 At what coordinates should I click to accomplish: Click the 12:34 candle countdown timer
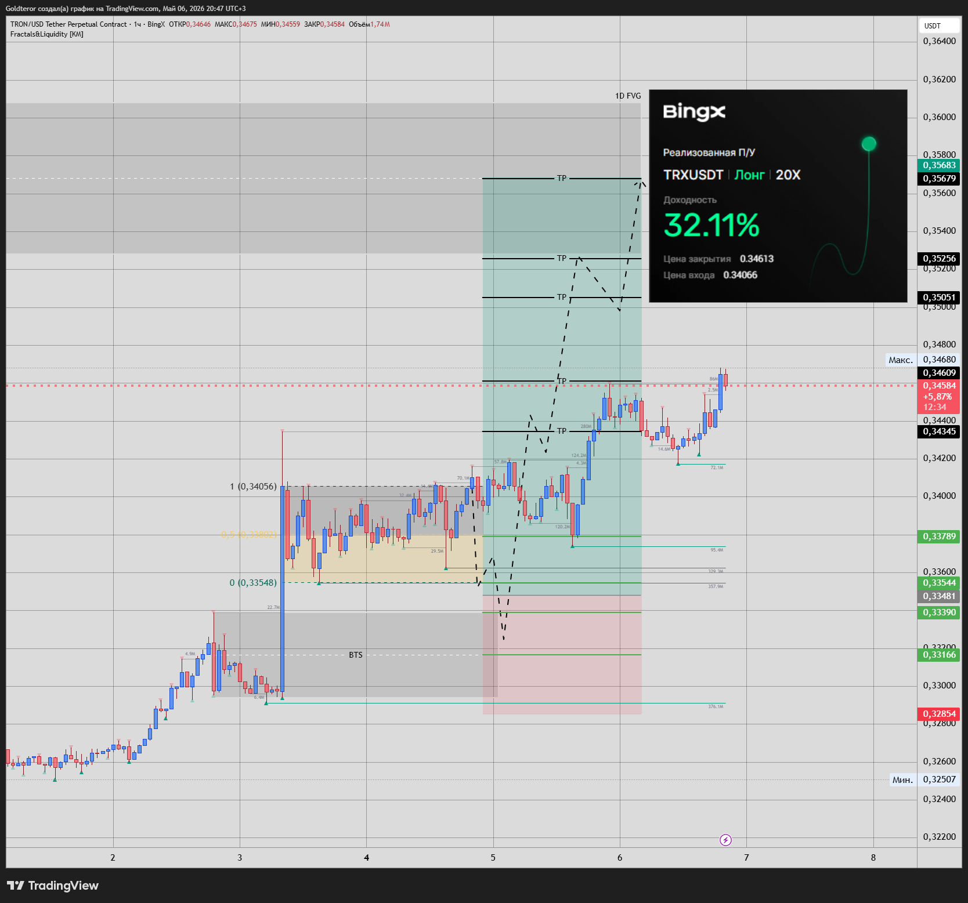(x=934, y=407)
